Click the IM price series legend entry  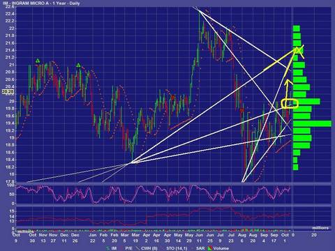coord(112,248)
